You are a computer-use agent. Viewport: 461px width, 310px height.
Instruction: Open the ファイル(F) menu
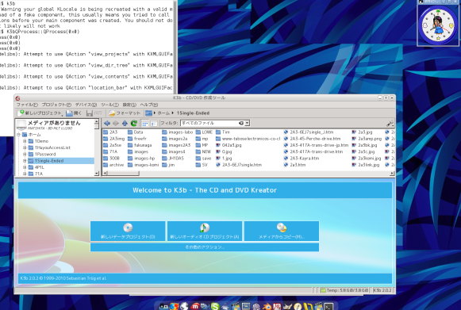[x=27, y=105]
